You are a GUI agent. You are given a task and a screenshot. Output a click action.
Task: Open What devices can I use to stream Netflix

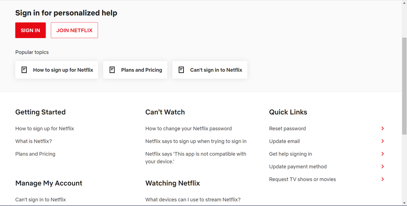pos(193,200)
